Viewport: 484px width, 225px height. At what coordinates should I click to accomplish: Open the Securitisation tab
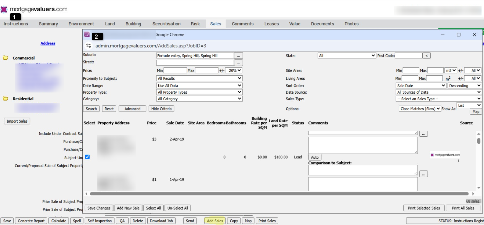[166, 24]
